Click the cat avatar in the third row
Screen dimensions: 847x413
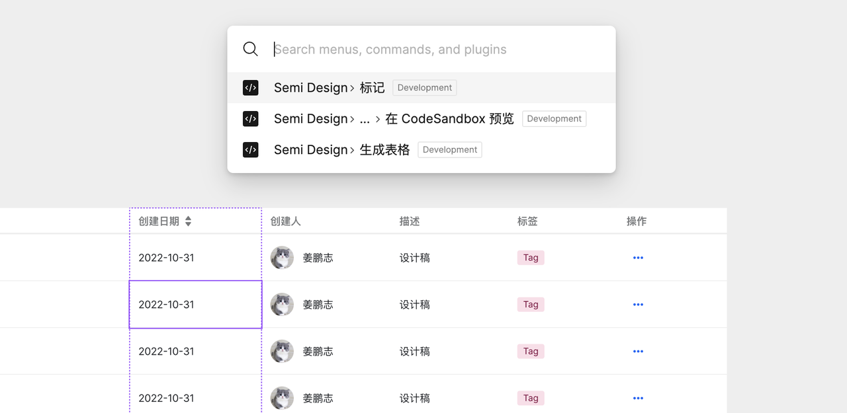click(282, 352)
